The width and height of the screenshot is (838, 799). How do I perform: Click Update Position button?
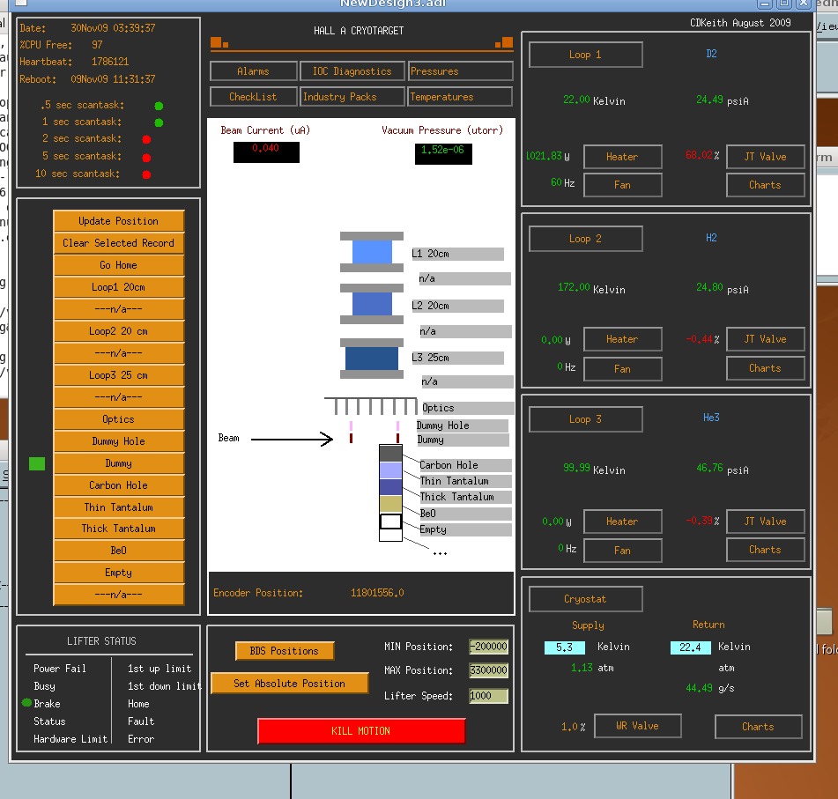(x=119, y=221)
